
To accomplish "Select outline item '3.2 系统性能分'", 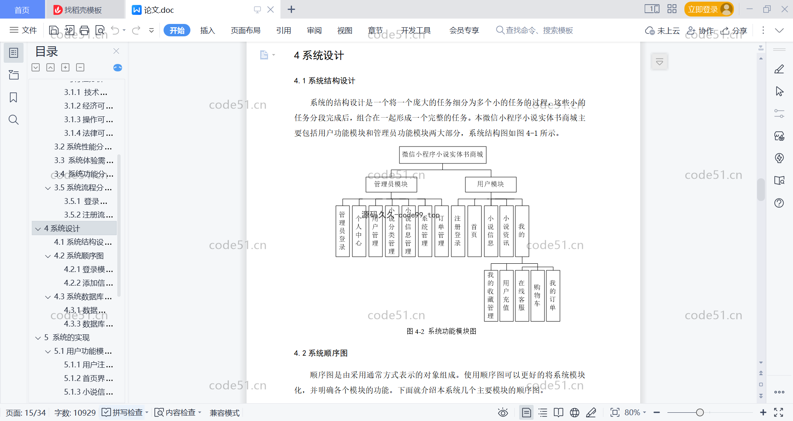I will [83, 147].
